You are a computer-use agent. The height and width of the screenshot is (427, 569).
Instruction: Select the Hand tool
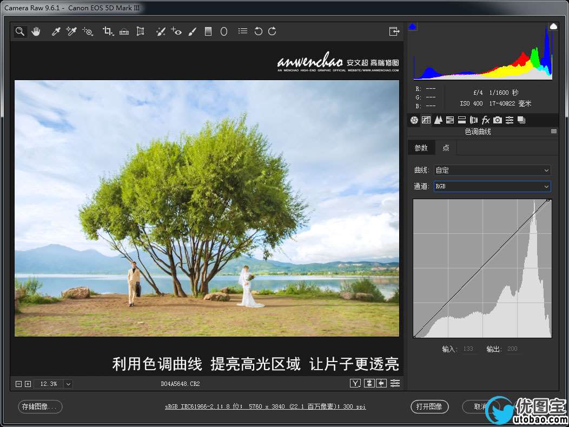pyautogui.click(x=36, y=31)
